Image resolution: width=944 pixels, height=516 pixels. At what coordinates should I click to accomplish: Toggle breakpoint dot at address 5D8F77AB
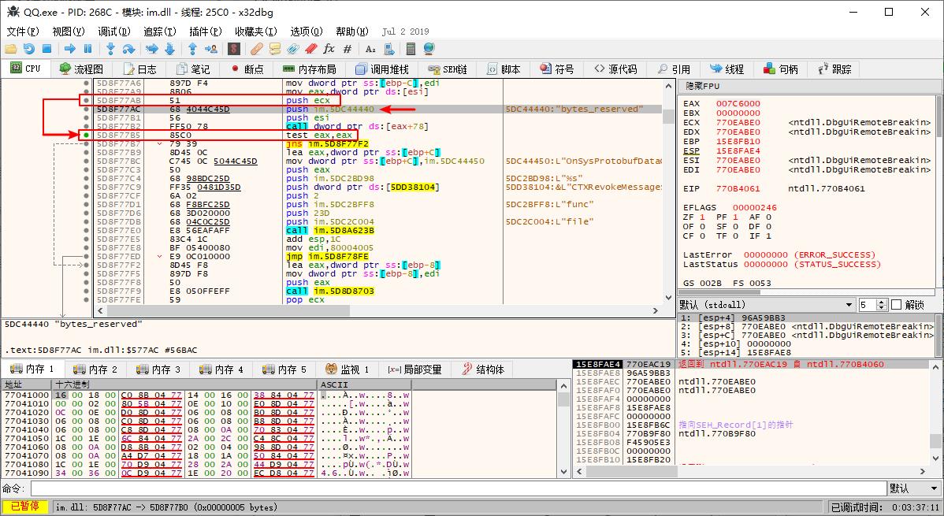point(86,101)
